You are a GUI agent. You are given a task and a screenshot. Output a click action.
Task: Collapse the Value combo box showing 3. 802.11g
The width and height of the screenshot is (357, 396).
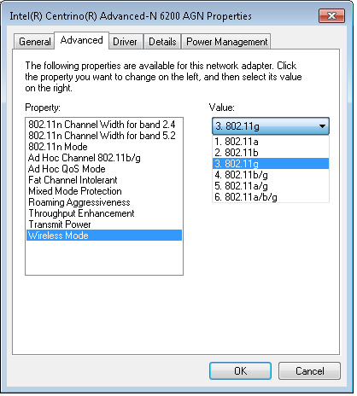(271, 126)
